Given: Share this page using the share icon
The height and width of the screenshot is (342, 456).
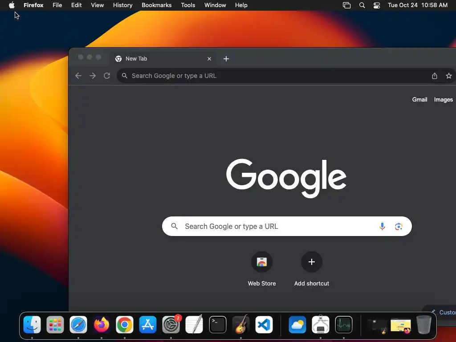Looking at the screenshot, I should pos(435,76).
